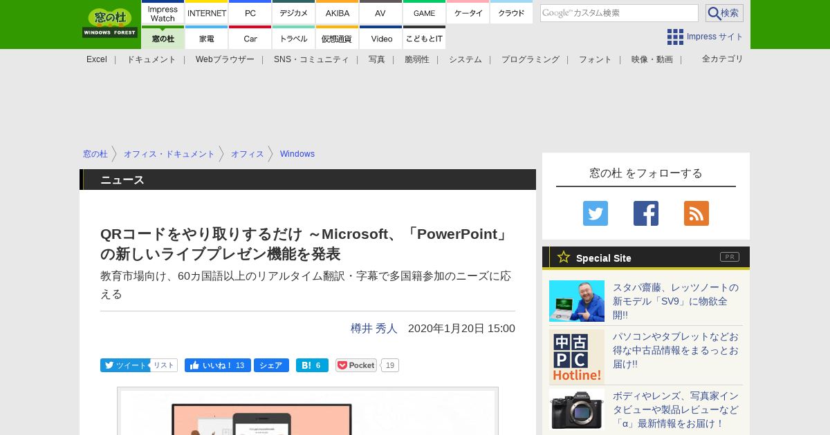The image size is (830, 435).
Task: Open the SNS・コミュニティ category
Action: (x=311, y=59)
